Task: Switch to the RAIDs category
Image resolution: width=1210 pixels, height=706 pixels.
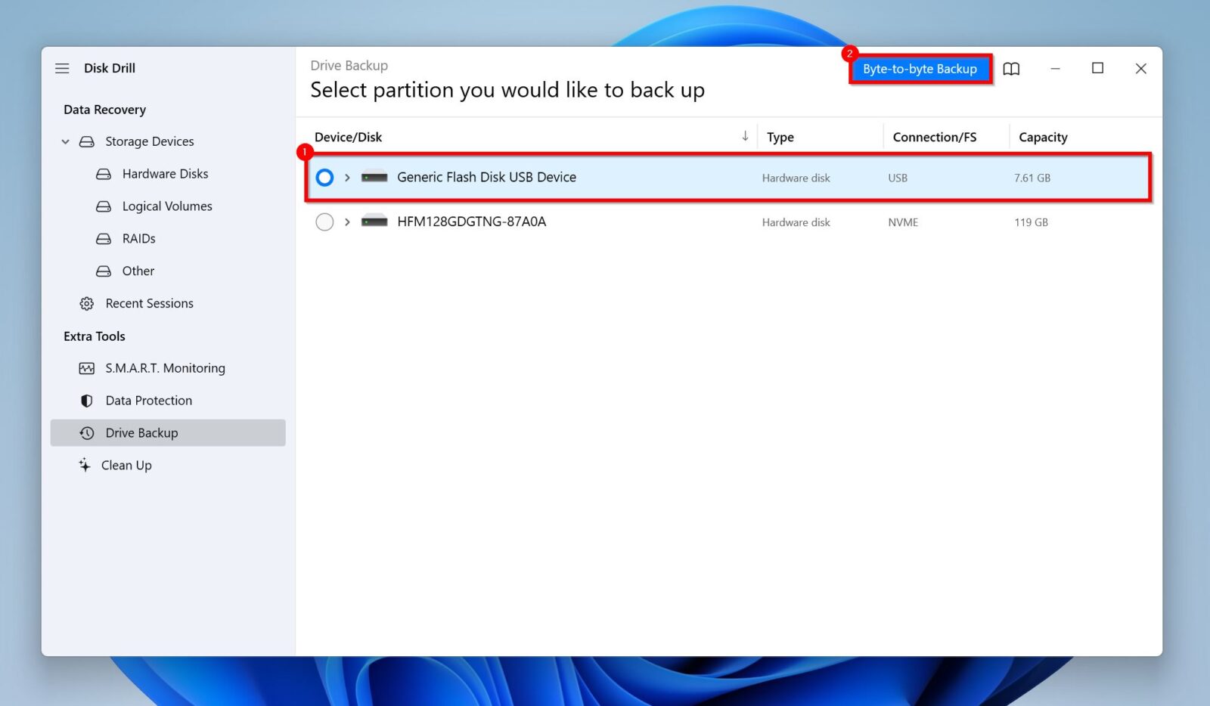Action: pyautogui.click(x=138, y=238)
